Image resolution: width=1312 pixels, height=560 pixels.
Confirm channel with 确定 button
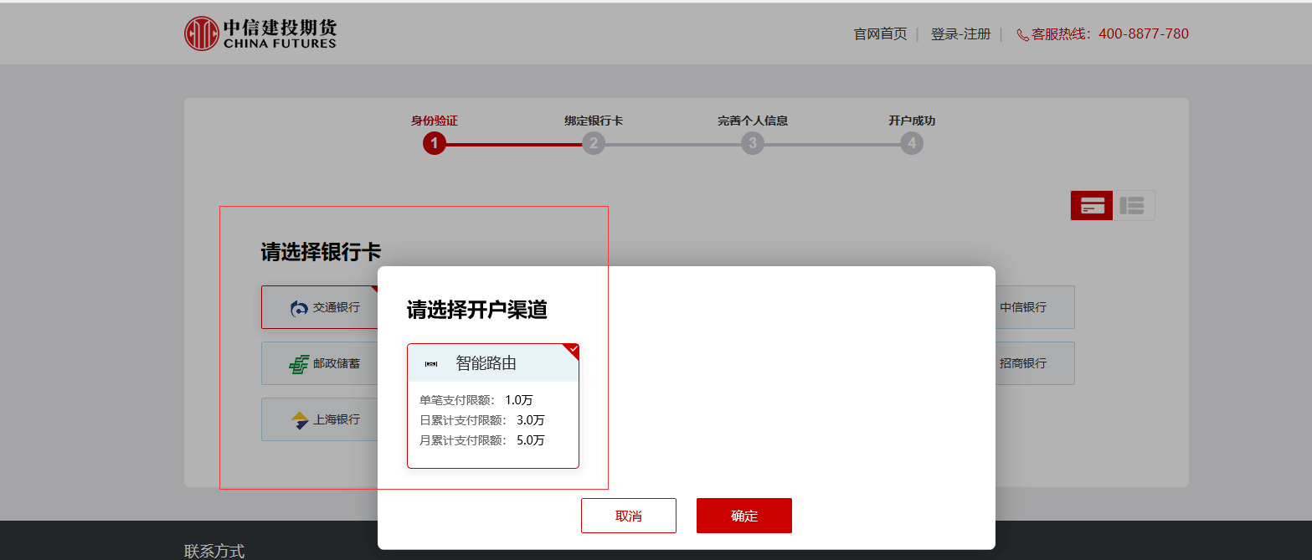pyautogui.click(x=744, y=516)
